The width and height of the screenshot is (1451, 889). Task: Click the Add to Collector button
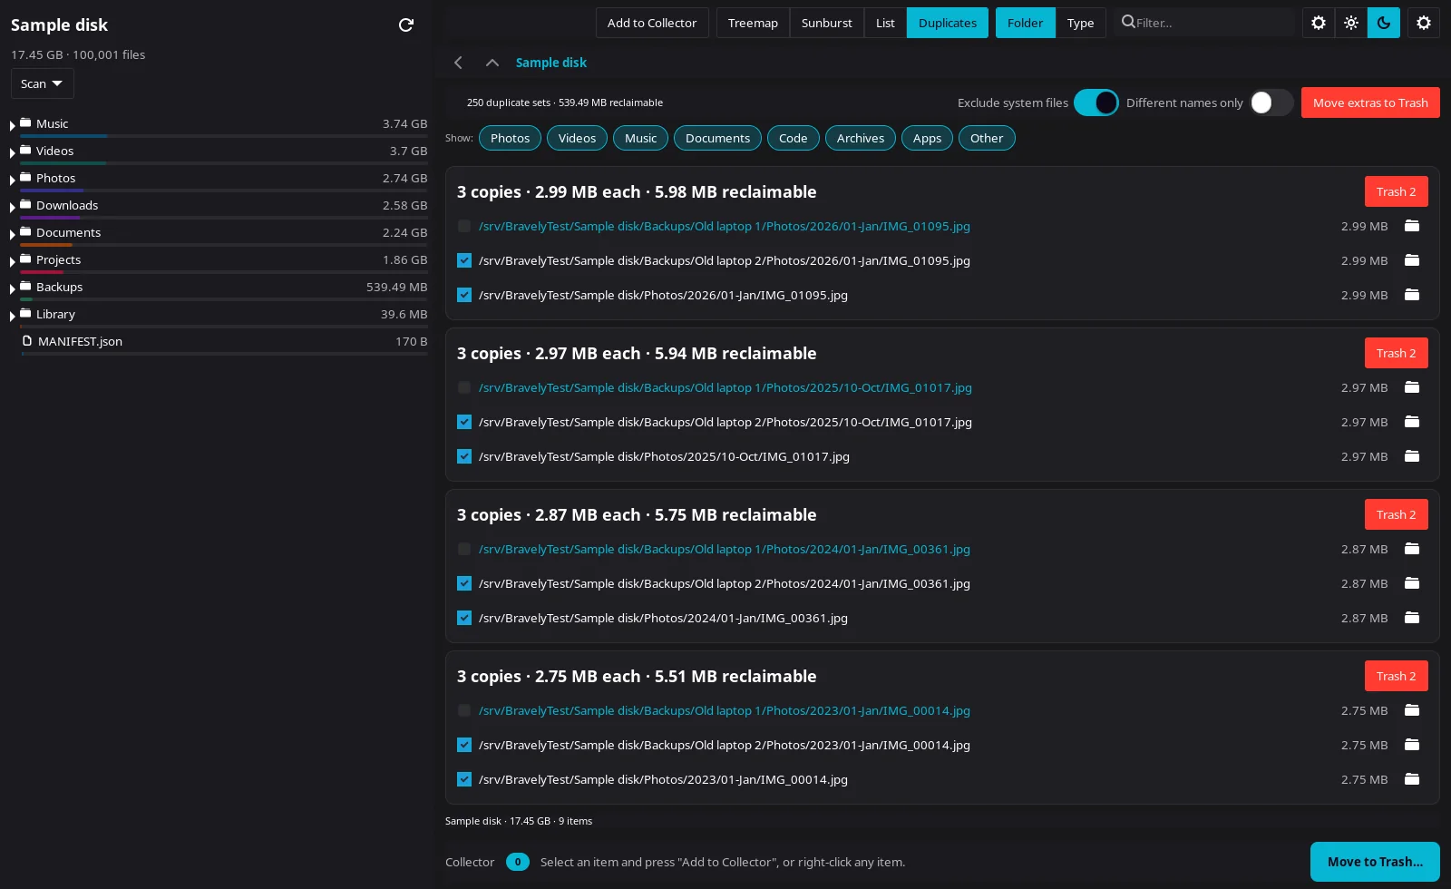click(x=652, y=23)
